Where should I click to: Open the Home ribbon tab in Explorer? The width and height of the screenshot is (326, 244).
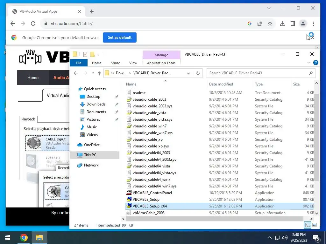[x=97, y=63]
